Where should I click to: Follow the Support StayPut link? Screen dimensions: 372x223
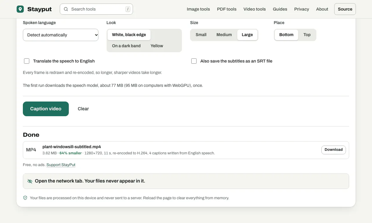click(x=61, y=165)
